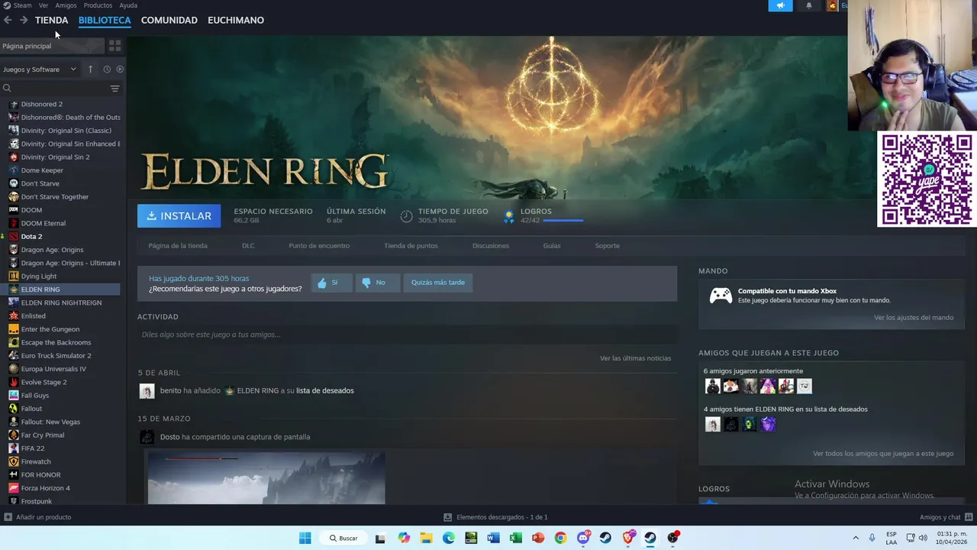Click Ver todos los amigos que juegan
The width and height of the screenshot is (977, 550).
pos(883,454)
